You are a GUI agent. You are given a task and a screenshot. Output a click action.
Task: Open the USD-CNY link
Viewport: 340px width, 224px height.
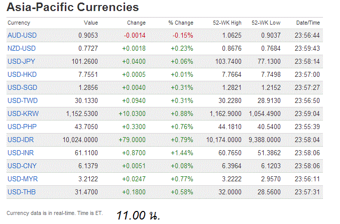pyautogui.click(x=22, y=166)
